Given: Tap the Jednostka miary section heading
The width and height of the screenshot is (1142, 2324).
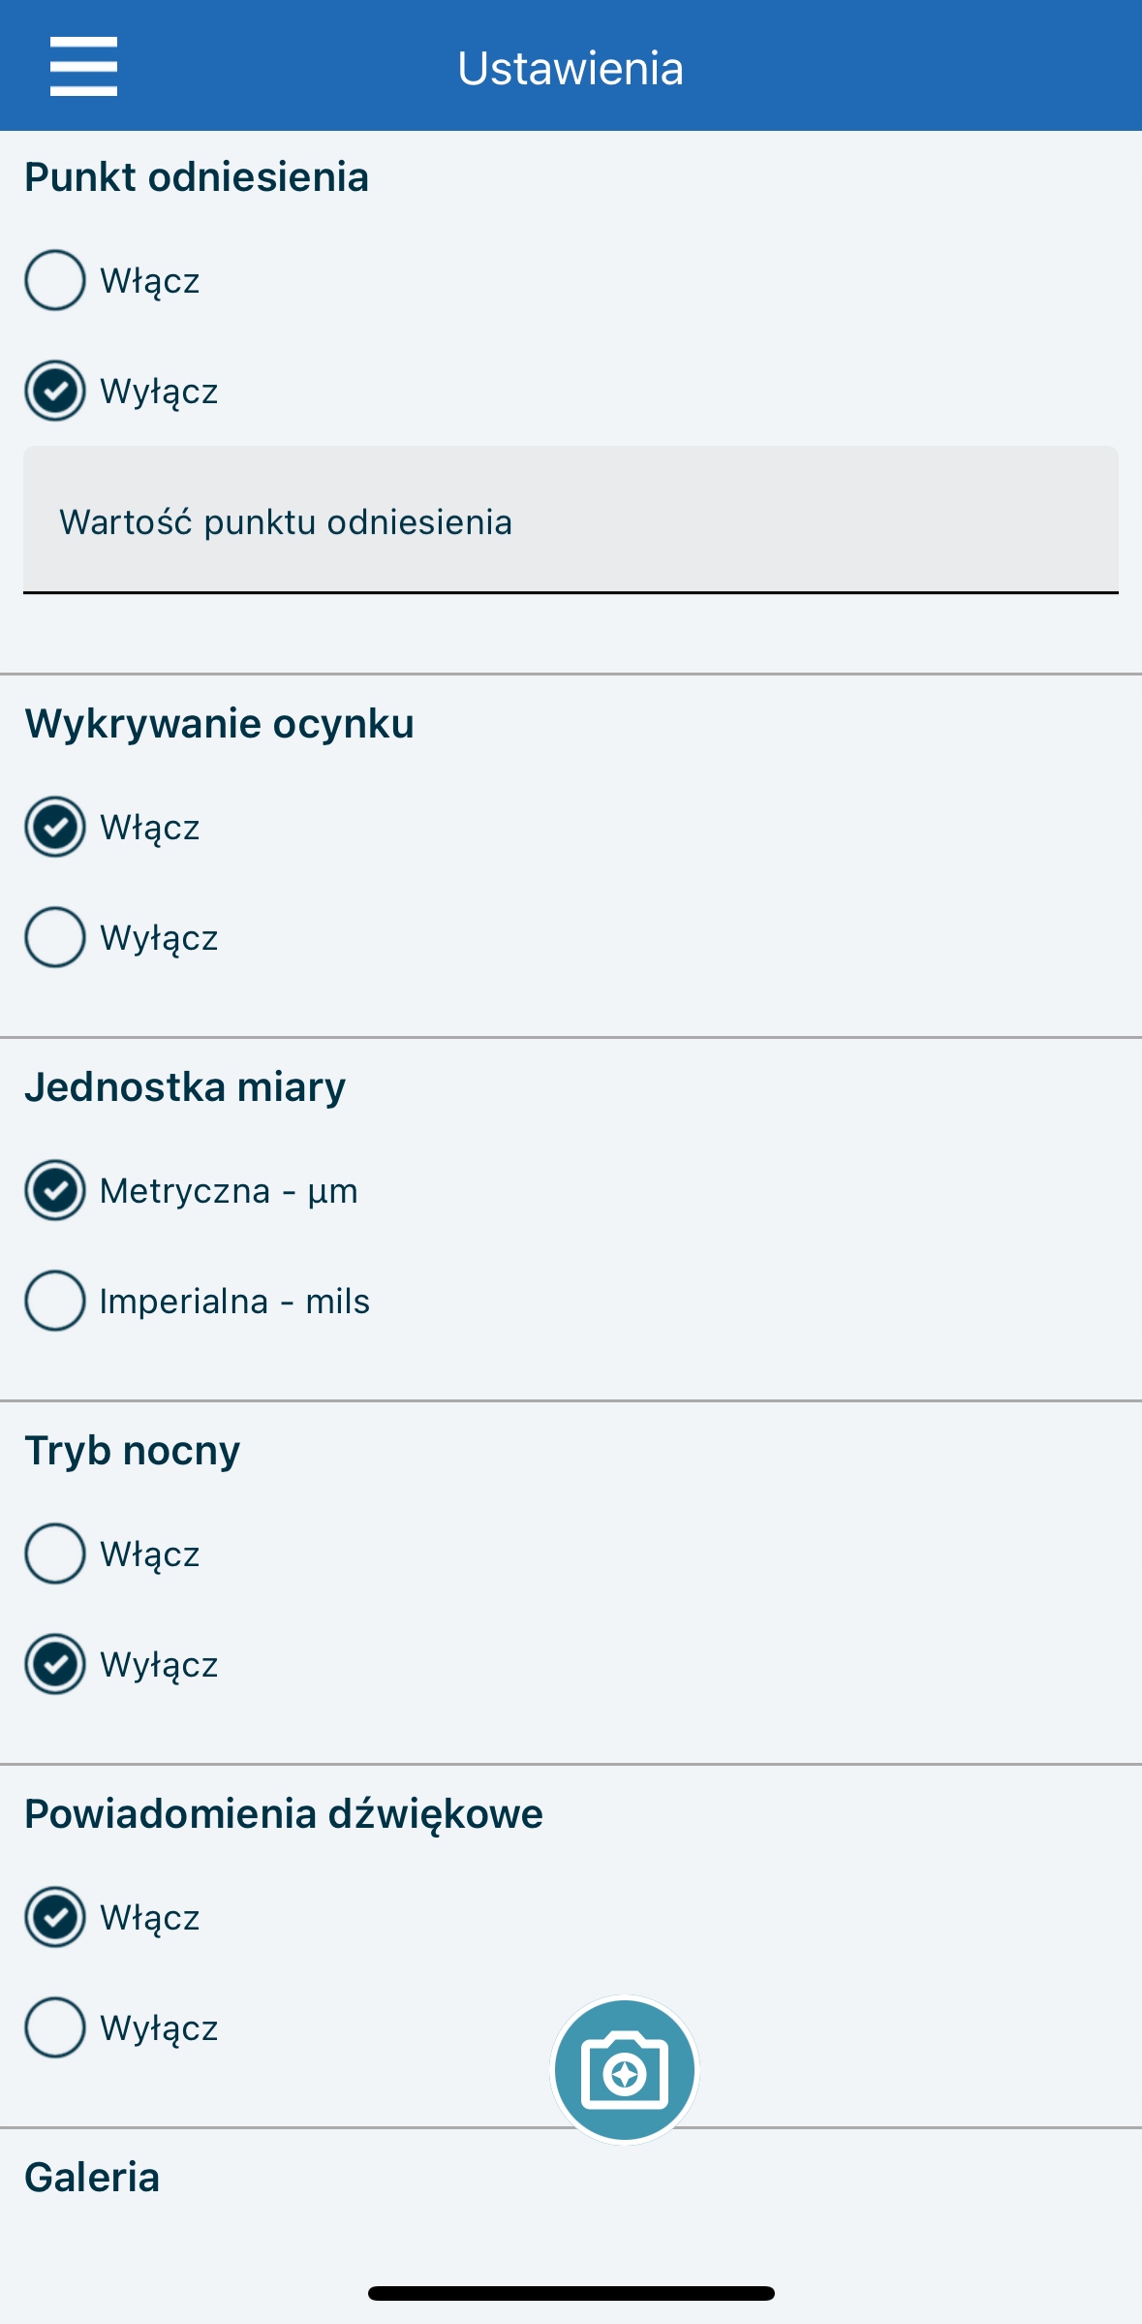Looking at the screenshot, I should [x=185, y=1087].
